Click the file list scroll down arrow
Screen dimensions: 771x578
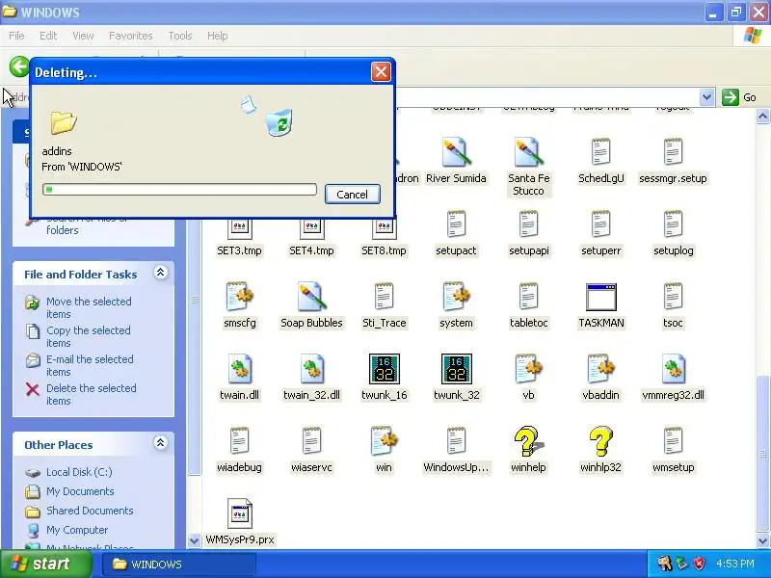click(762, 540)
